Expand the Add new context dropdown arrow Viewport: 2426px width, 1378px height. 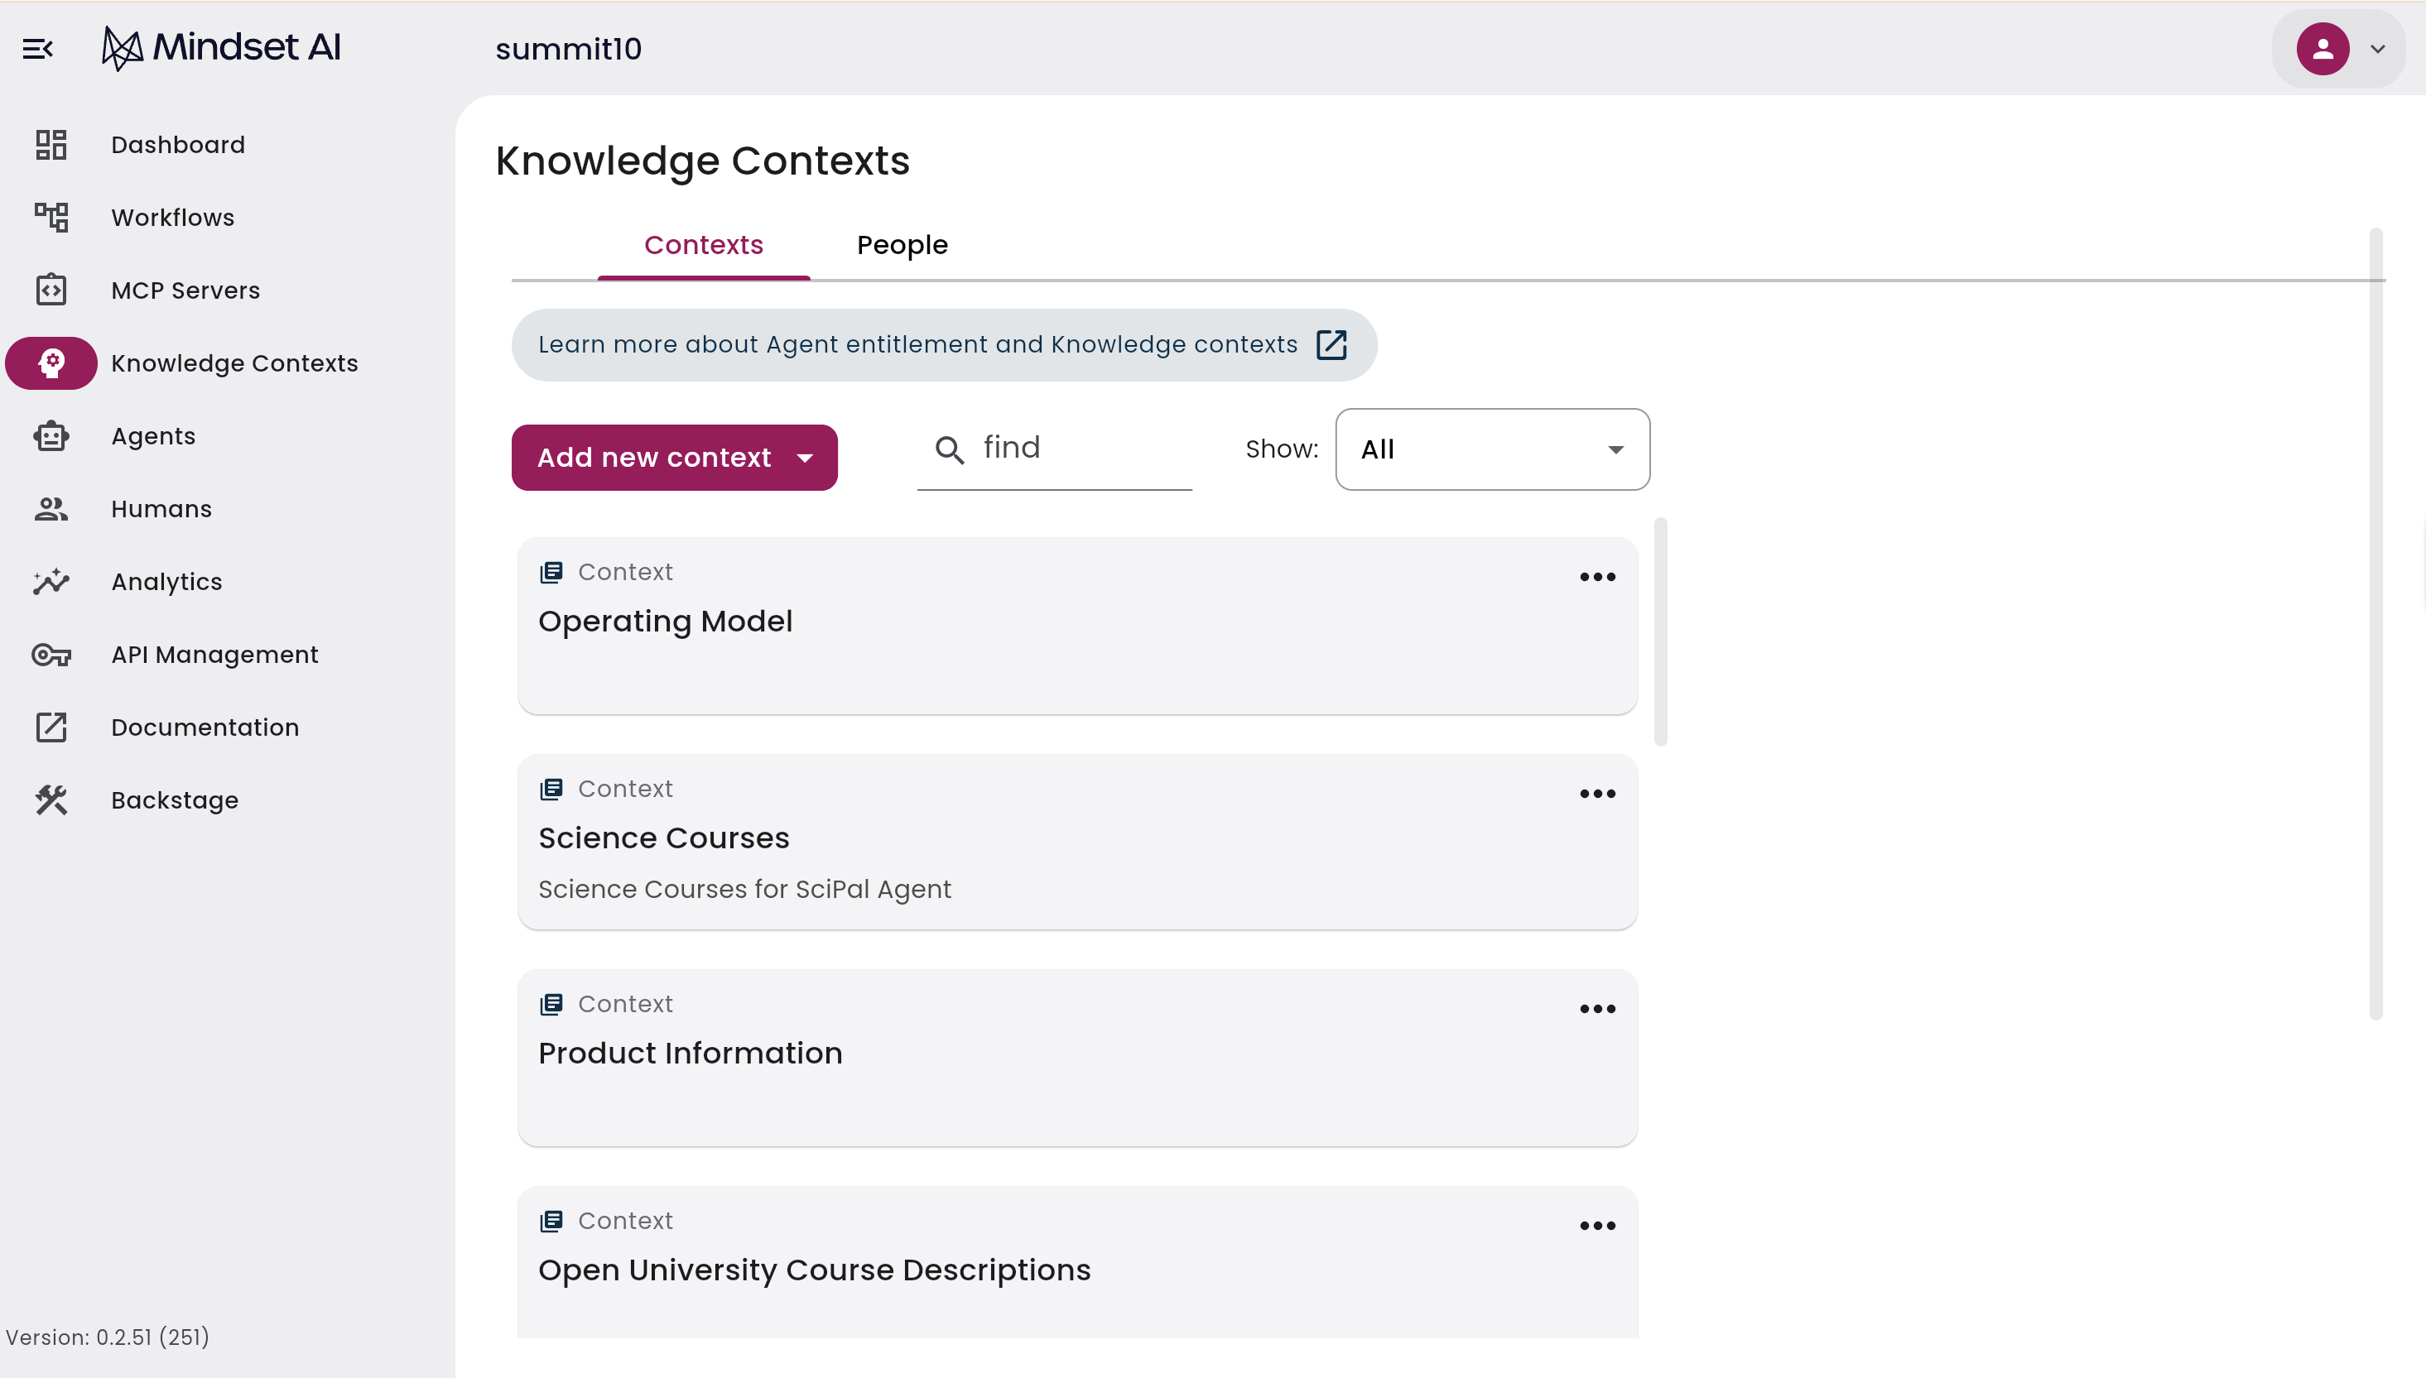point(805,458)
